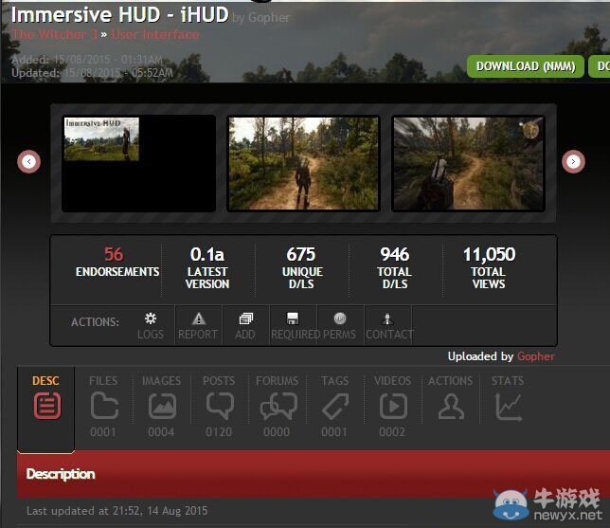The width and height of the screenshot is (610, 528).
Task: Open the User Interface category link
Action: pos(154,34)
